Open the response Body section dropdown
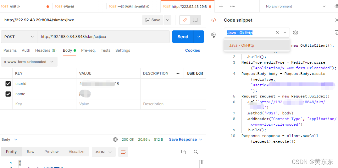Image resolution: width=338 pixels, height=168 pixels. 9,140
